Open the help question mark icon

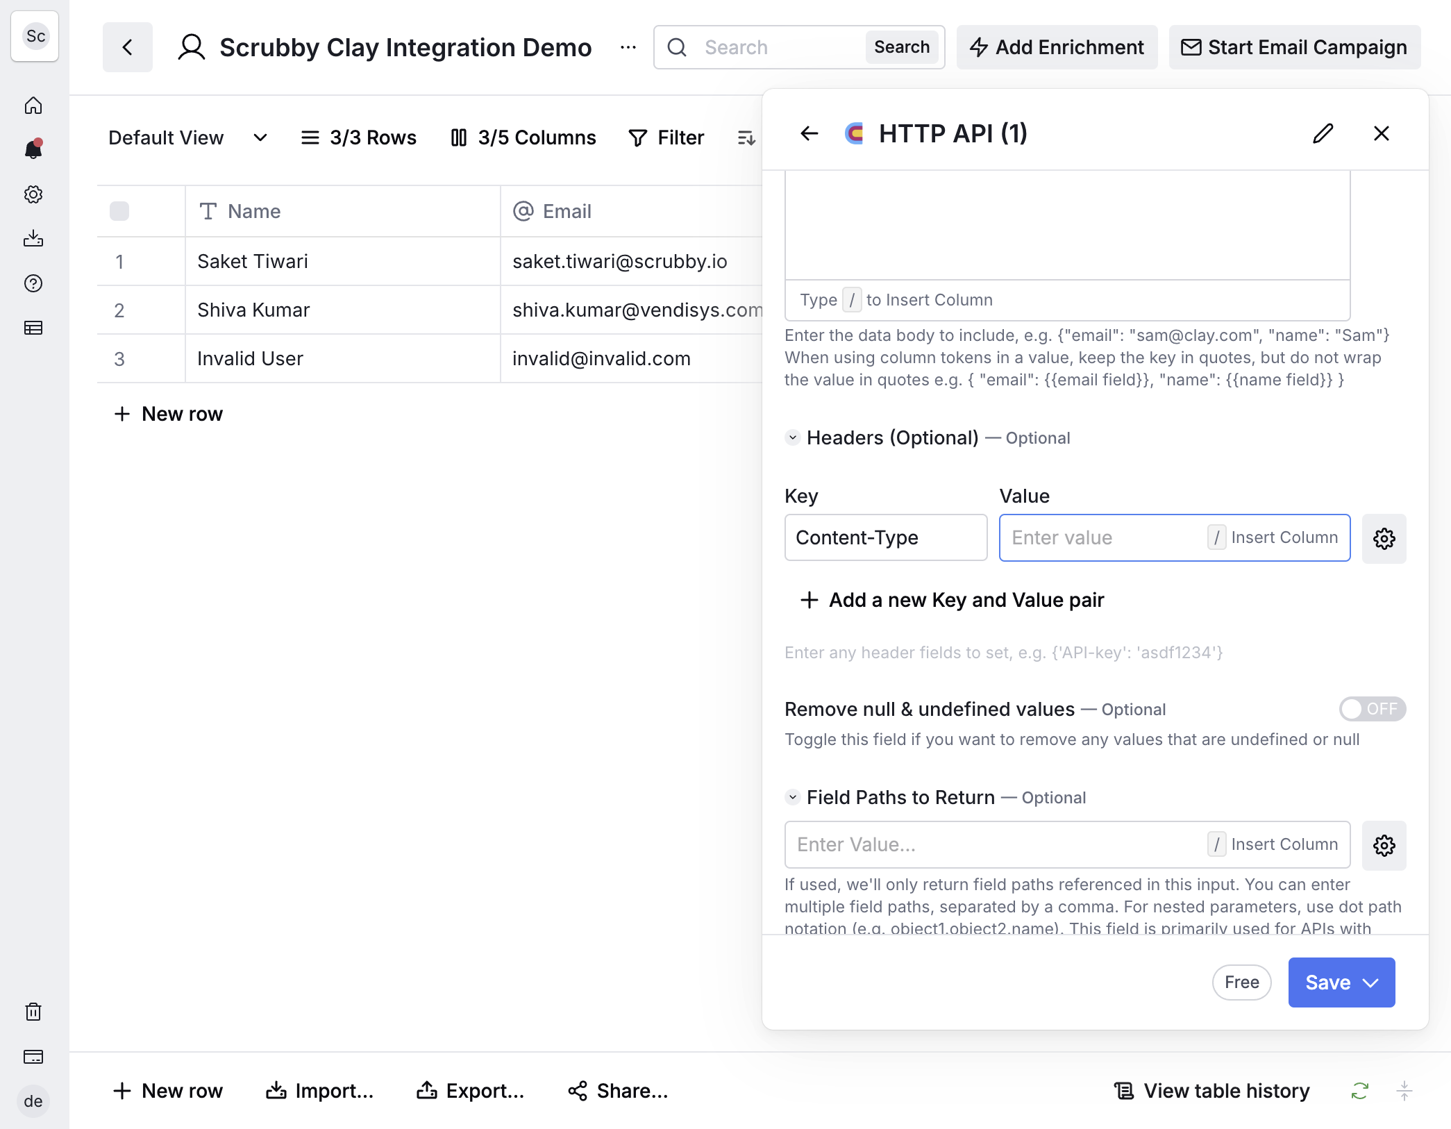click(x=33, y=283)
